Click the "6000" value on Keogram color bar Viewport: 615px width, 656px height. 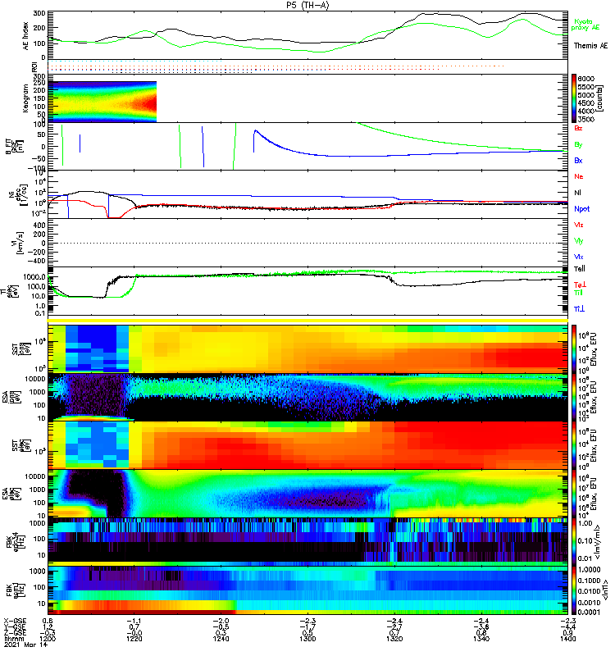(x=585, y=79)
